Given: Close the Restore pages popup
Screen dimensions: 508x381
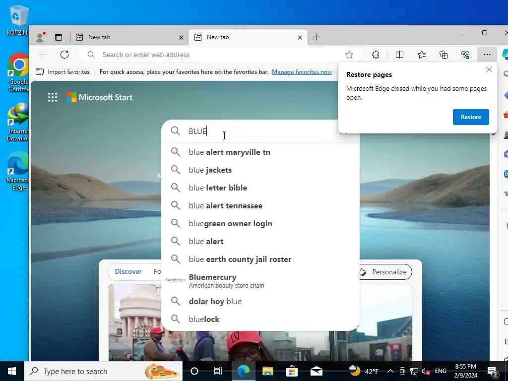Looking at the screenshot, I should pyautogui.click(x=489, y=69).
